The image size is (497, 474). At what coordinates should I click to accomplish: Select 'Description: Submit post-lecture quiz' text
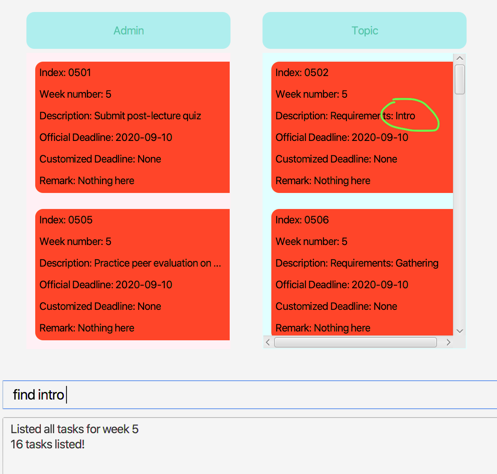click(x=120, y=116)
